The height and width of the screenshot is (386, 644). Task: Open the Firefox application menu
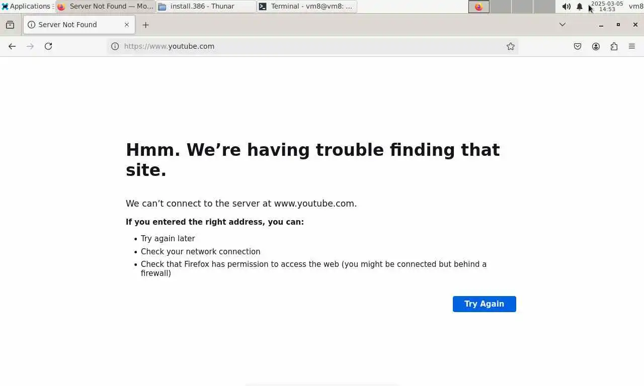pyautogui.click(x=632, y=46)
